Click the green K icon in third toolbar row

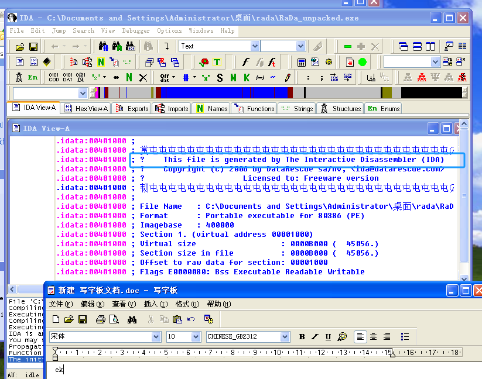[247, 78]
